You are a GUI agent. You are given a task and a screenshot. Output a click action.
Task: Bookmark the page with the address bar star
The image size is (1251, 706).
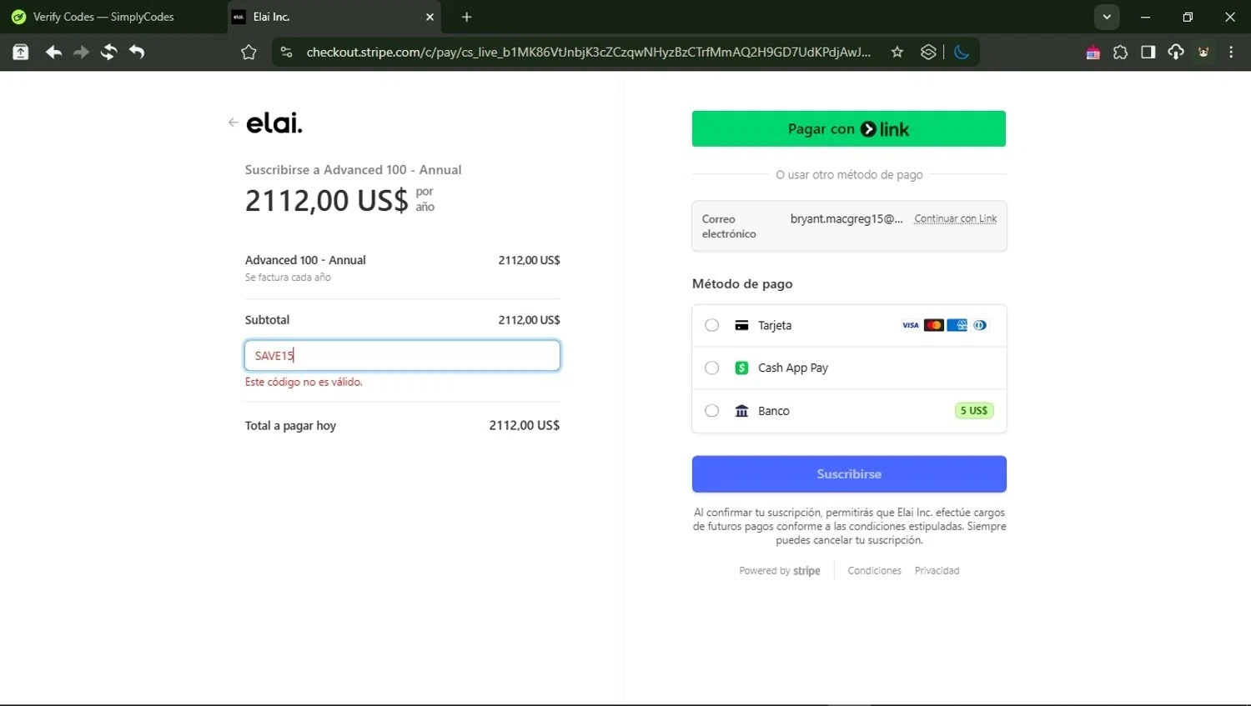(897, 53)
